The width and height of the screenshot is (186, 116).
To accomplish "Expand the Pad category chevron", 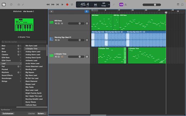I will [21, 67].
